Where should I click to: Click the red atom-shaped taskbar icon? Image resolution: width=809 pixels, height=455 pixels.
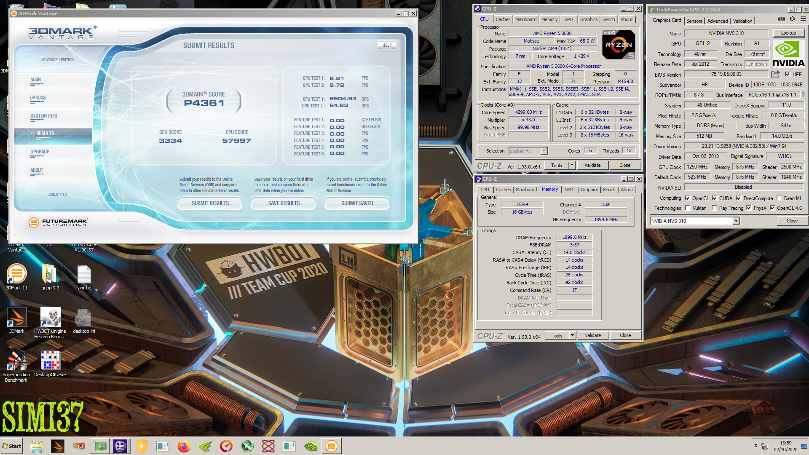268,446
